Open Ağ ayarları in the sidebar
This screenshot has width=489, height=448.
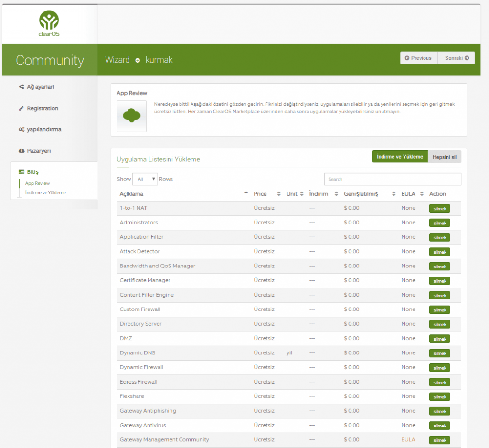point(40,87)
